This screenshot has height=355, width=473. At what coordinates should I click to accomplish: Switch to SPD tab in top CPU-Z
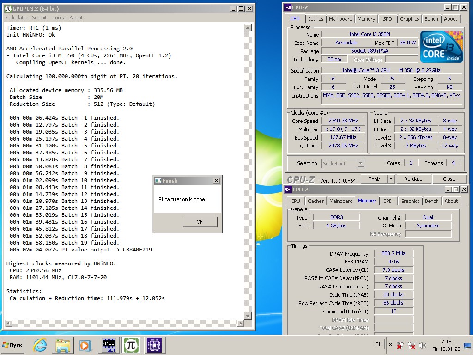tap(388, 18)
